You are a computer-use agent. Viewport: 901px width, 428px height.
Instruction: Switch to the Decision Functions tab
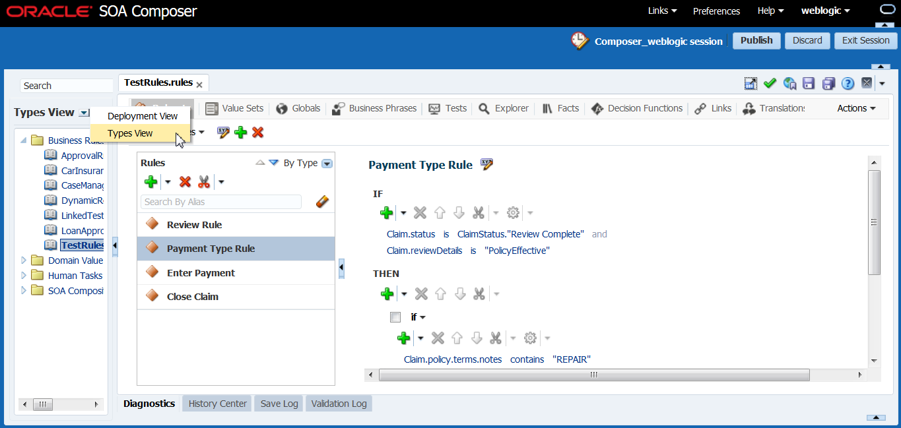(637, 108)
